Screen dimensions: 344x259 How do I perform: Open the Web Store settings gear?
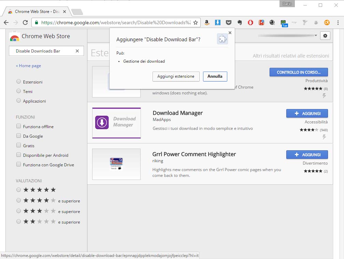click(325, 36)
